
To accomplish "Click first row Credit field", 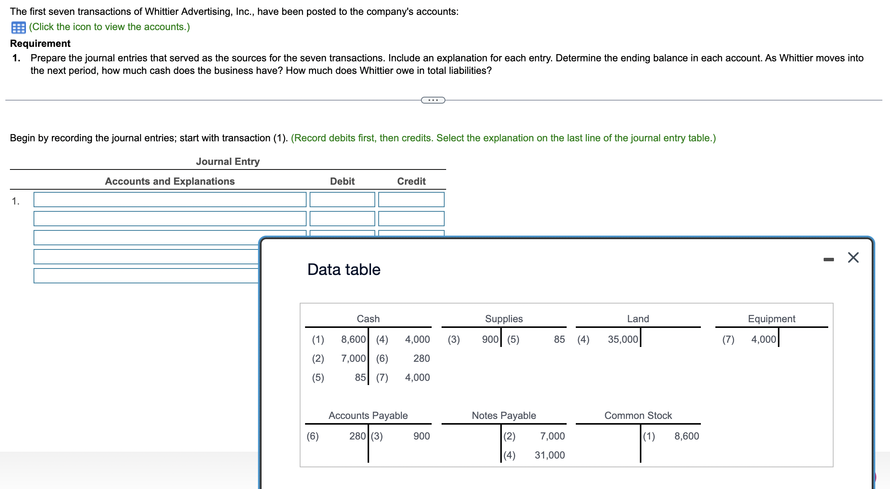I will click(411, 200).
